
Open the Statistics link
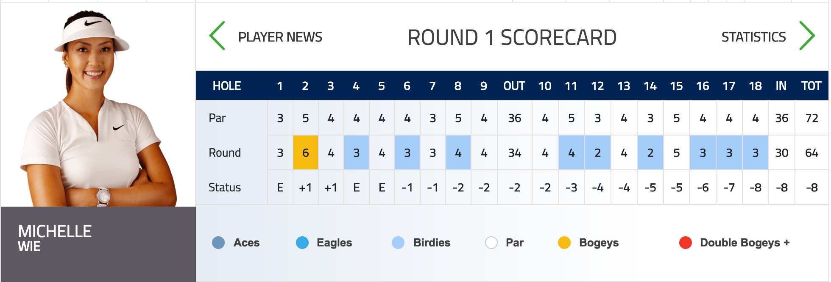point(753,37)
